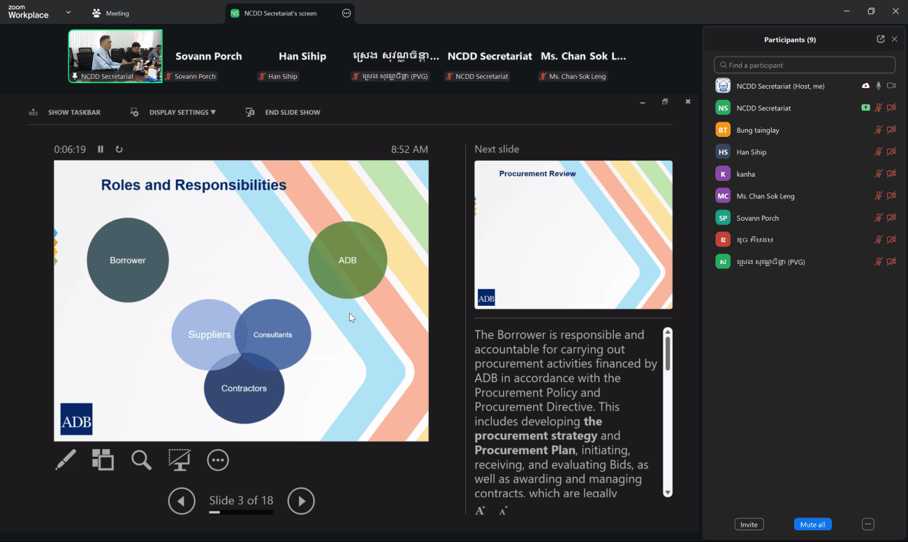
Task: Pause the slide show timer
Action: (x=101, y=149)
